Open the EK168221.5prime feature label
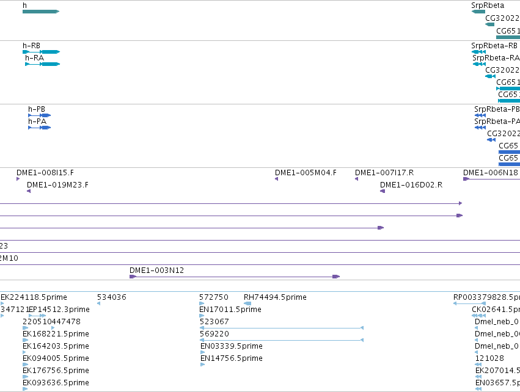Screen dimensions: 520x392 click(x=56, y=333)
